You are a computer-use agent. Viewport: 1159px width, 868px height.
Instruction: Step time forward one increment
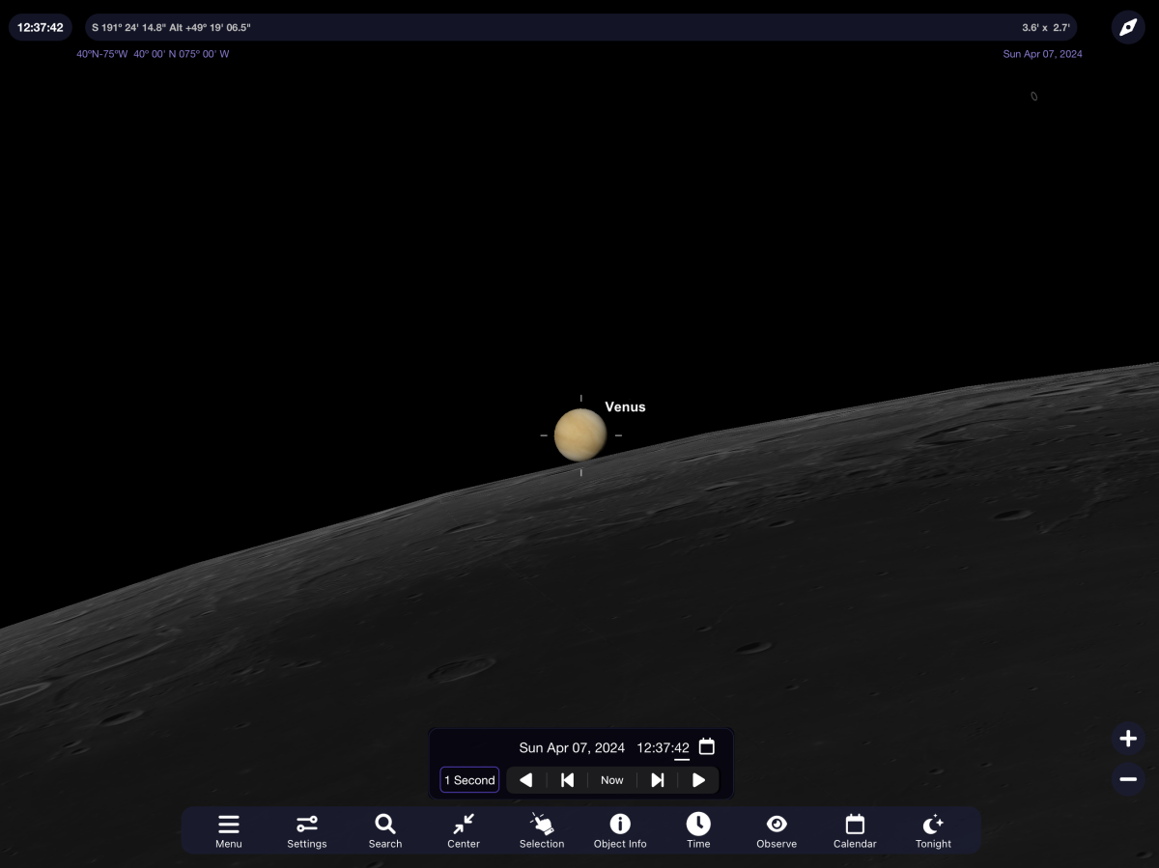[x=657, y=780]
